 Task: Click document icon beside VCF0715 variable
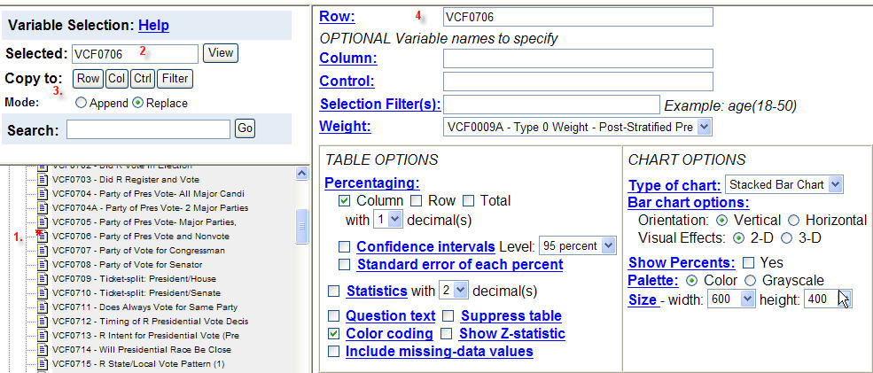[43, 363]
